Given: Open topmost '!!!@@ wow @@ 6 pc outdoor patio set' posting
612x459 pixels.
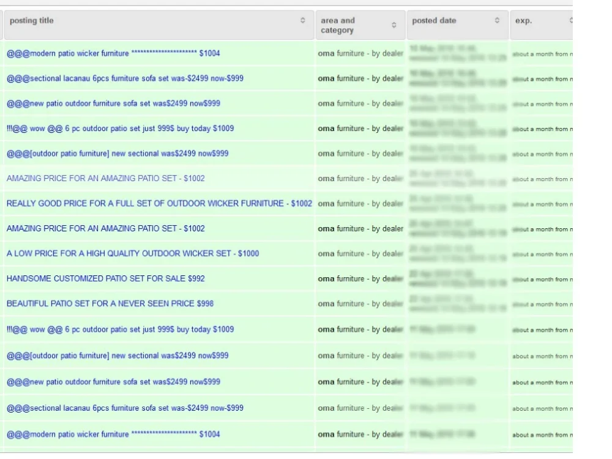Looking at the screenshot, I should [x=120, y=128].
